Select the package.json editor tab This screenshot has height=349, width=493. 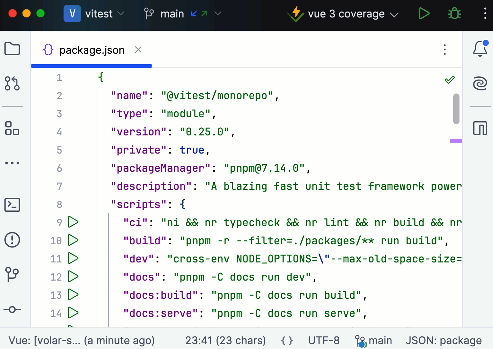(x=92, y=50)
